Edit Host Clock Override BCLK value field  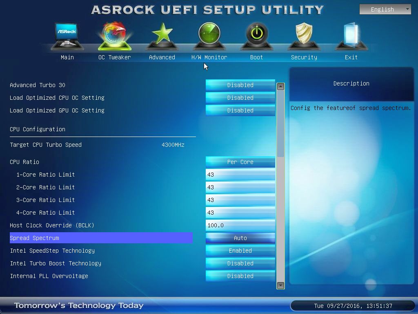240,225
